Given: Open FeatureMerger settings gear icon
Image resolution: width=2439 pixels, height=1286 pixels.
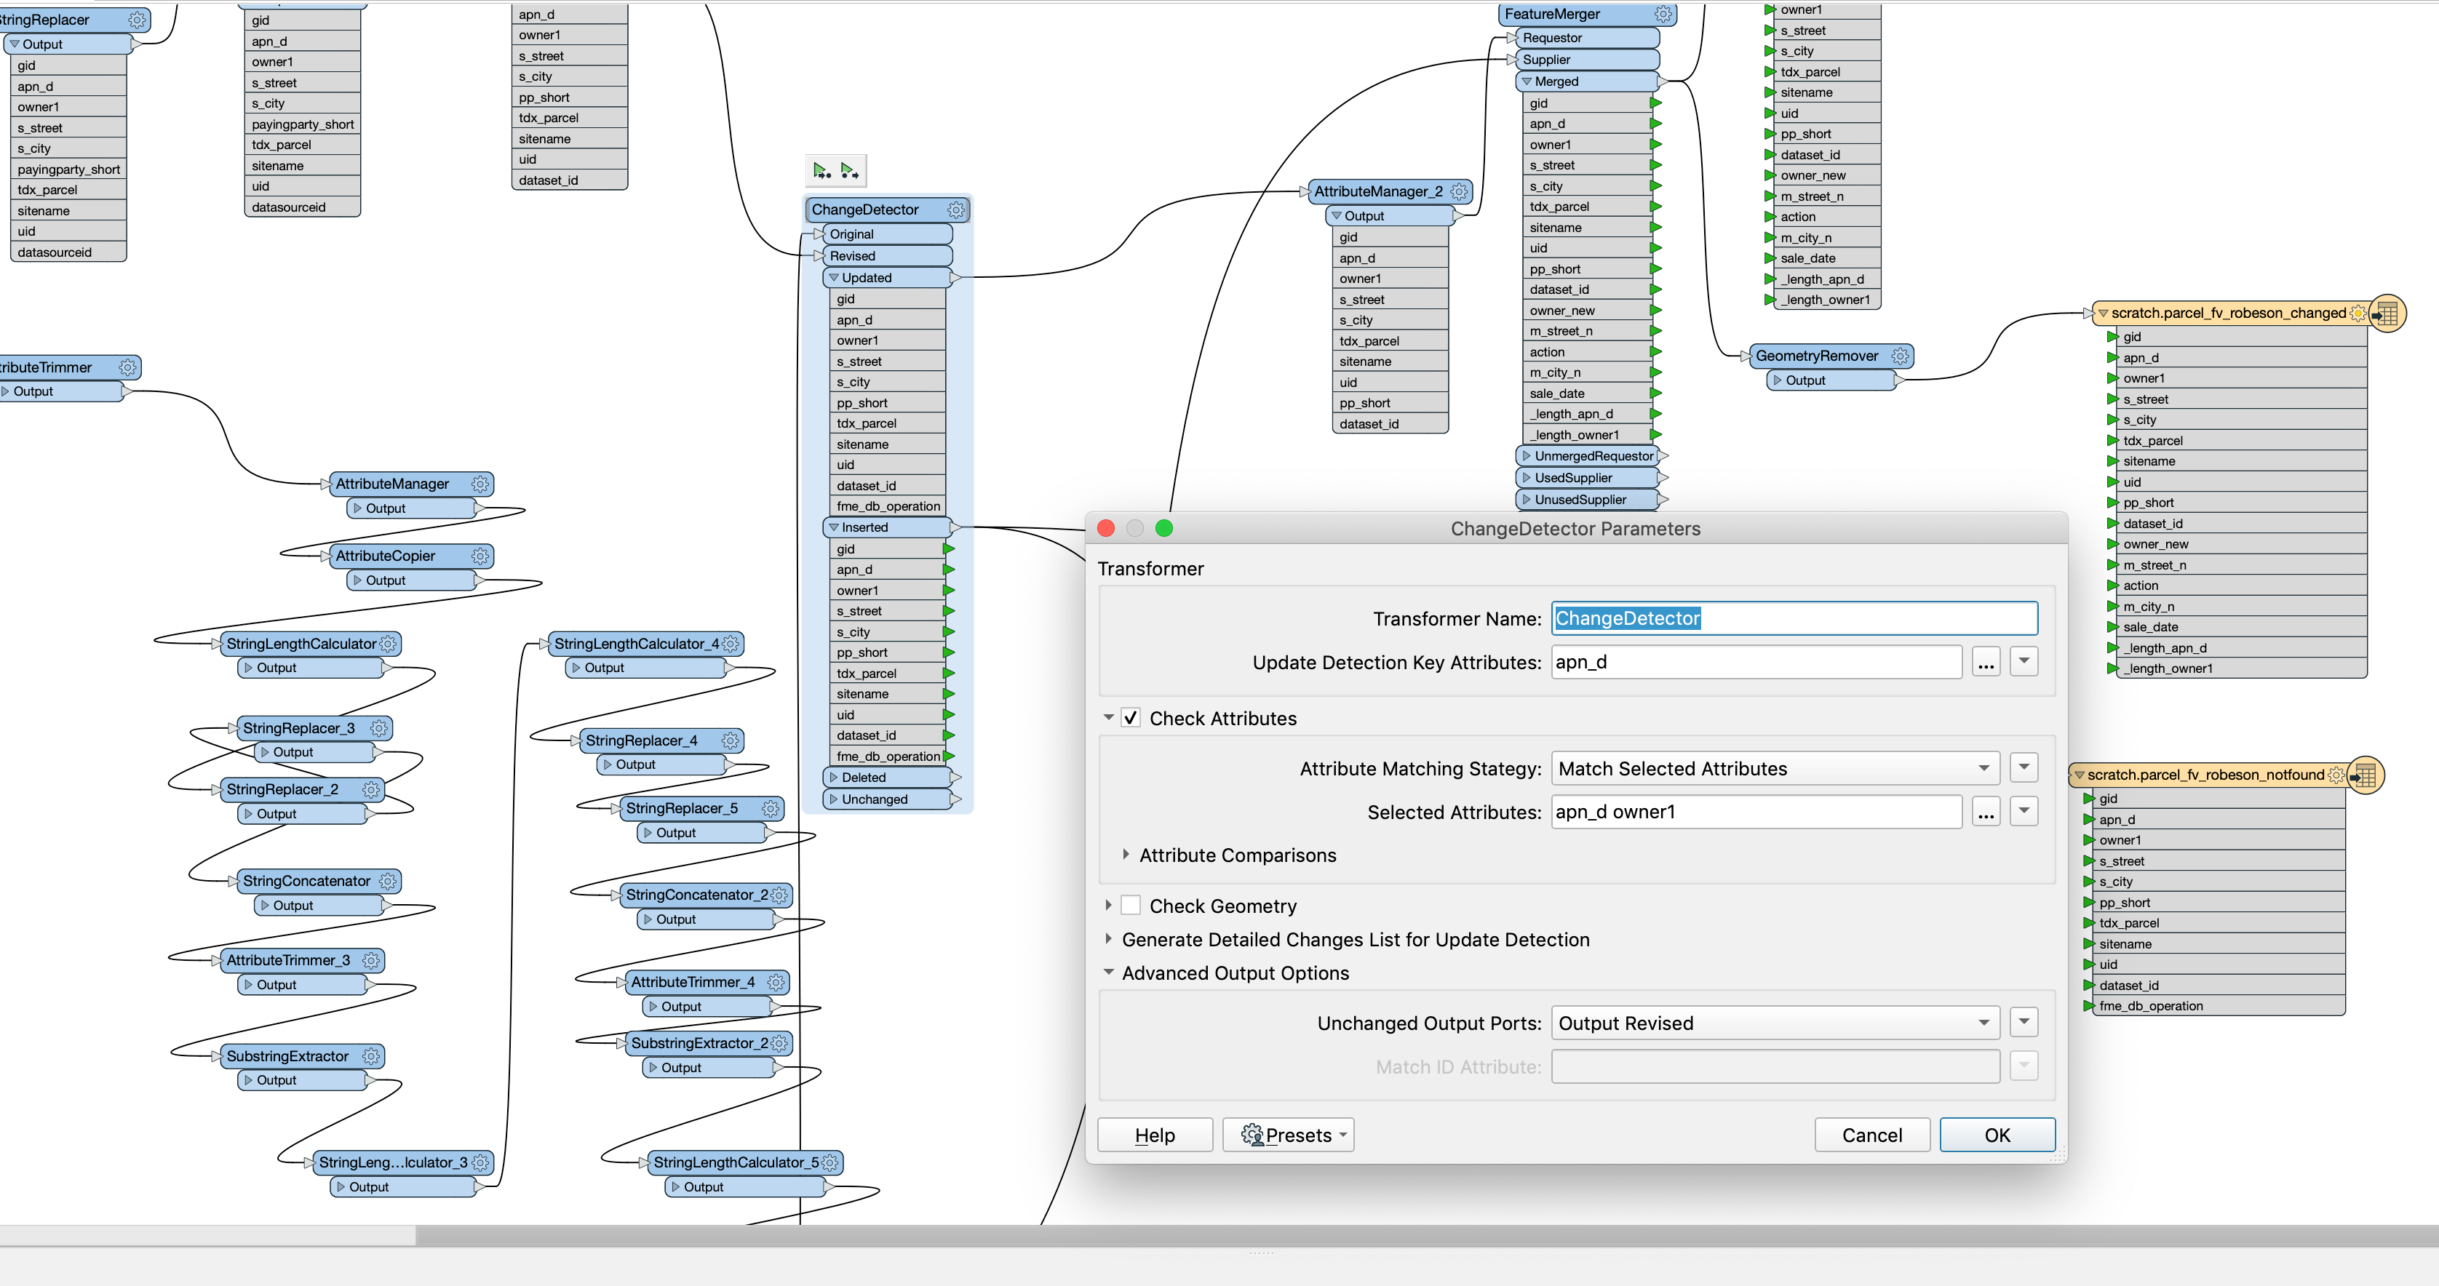Looking at the screenshot, I should coord(1663,15).
